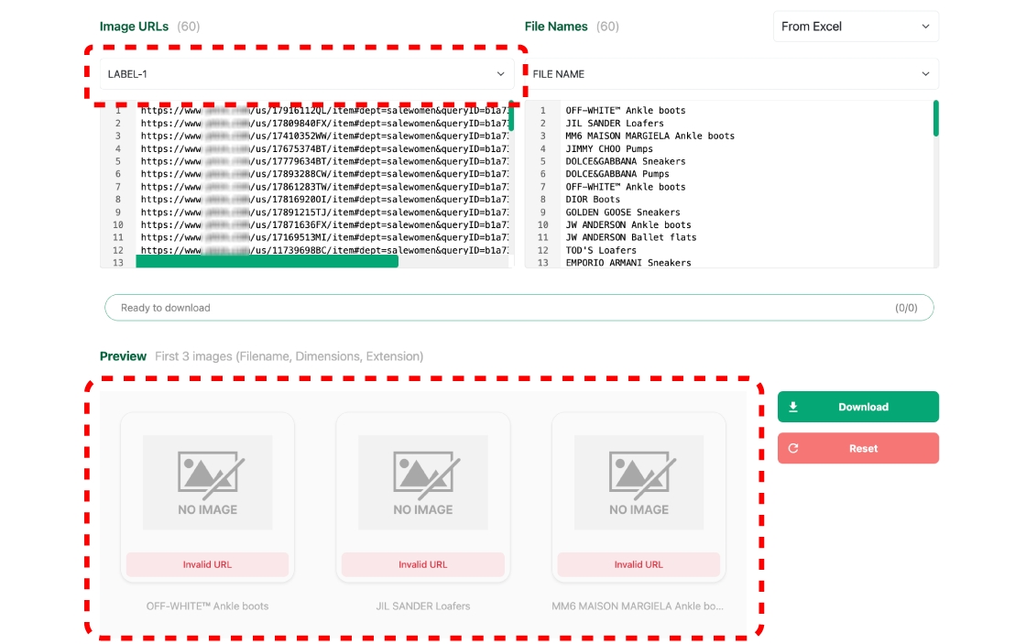This screenshot has height=644, width=1026.
Task: Click the first Invalid URL badge
Action: [x=207, y=564]
